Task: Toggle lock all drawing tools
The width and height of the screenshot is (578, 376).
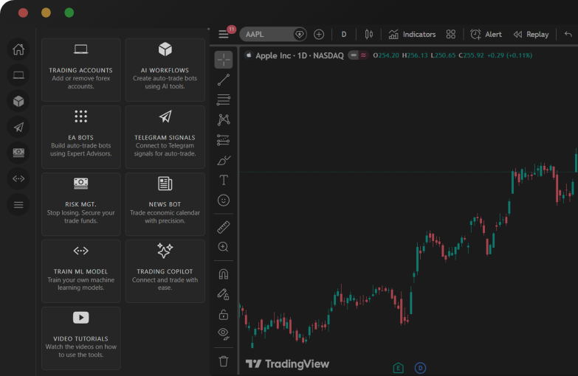Action: click(224, 314)
